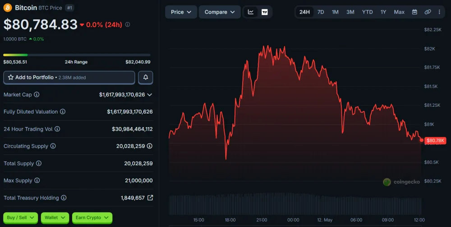Switch to the TradingView chart icon
Viewport: 451px width, 227px height.
[x=265, y=12]
